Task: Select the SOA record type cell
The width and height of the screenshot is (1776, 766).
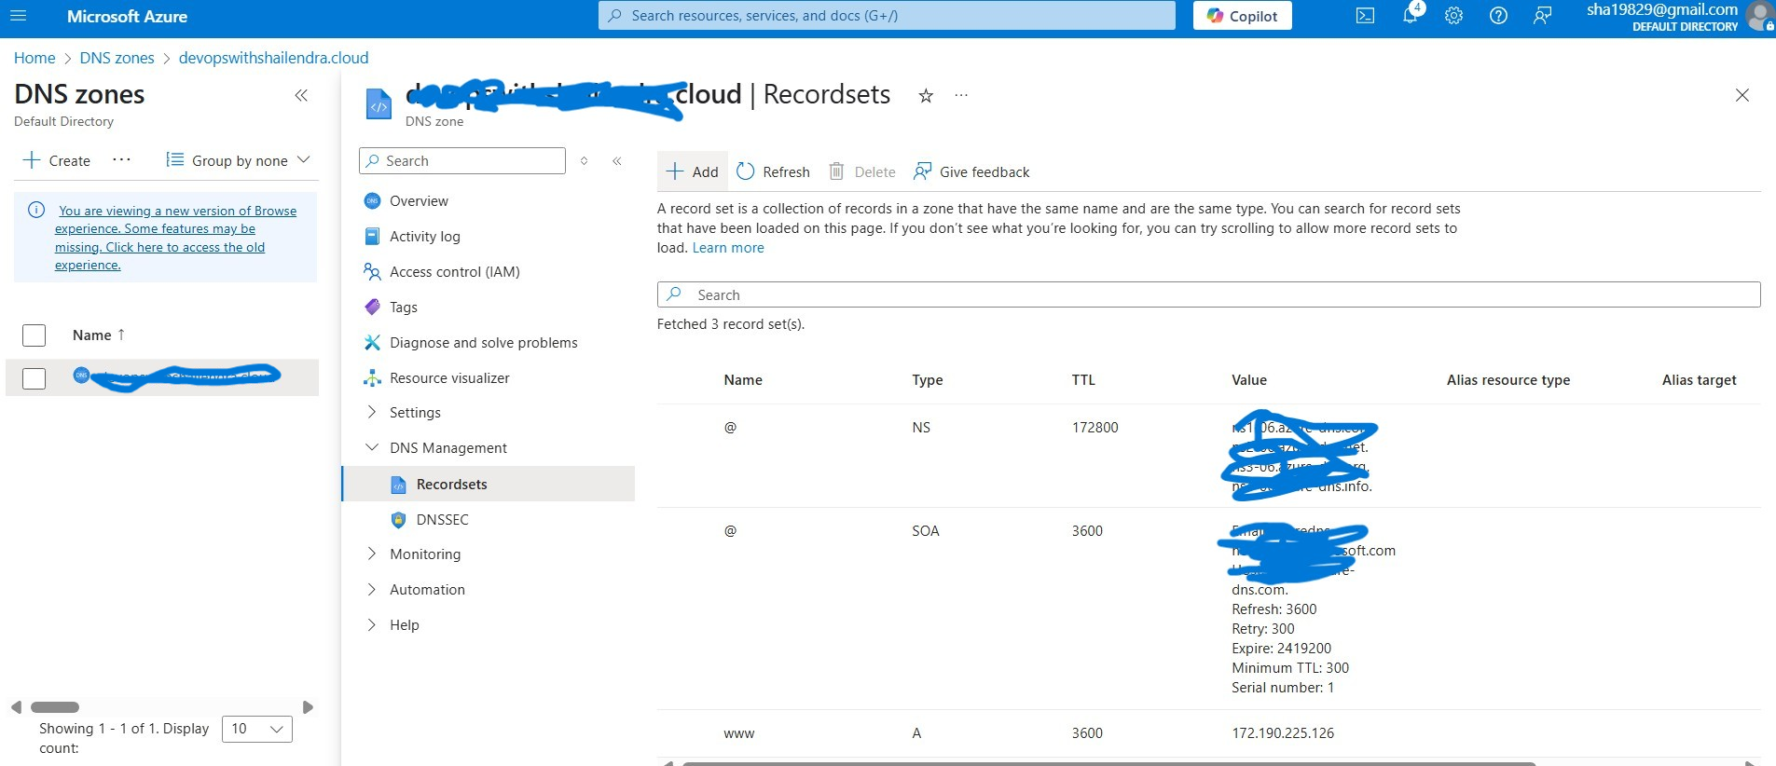Action: tap(926, 531)
